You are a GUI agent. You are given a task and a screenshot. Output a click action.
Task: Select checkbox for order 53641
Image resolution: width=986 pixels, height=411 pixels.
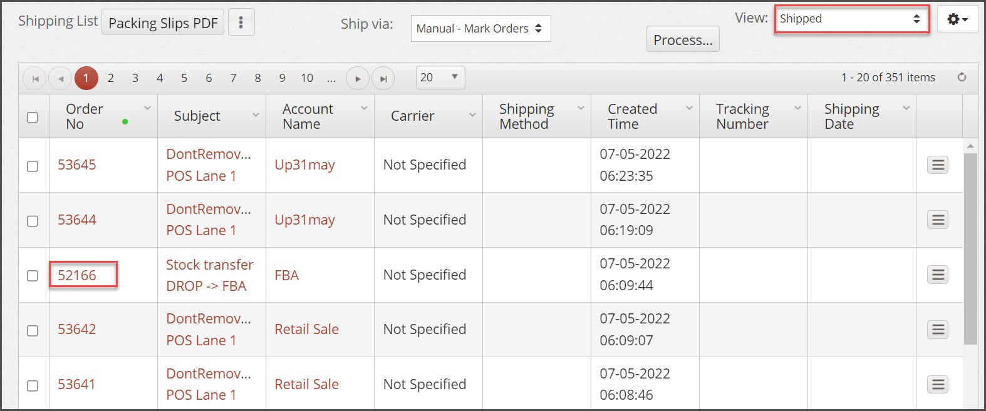(x=33, y=385)
